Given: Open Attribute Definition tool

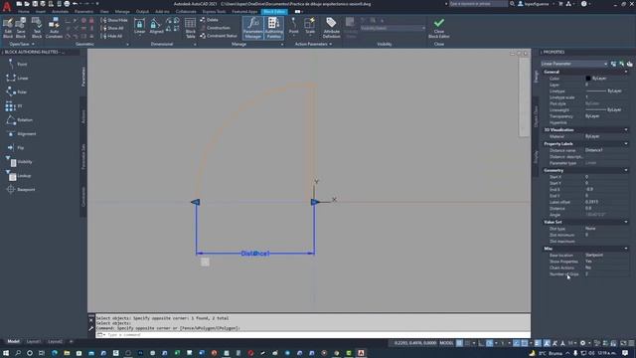Looking at the screenshot, I should pyautogui.click(x=331, y=28).
